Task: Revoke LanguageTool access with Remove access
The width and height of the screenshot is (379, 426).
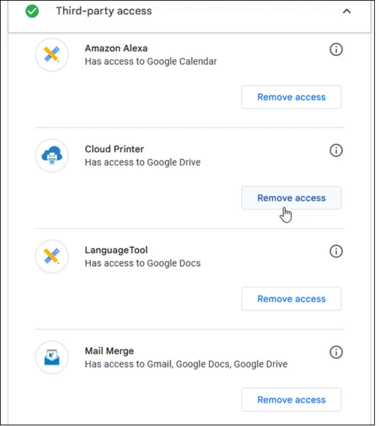Action: [x=291, y=299]
